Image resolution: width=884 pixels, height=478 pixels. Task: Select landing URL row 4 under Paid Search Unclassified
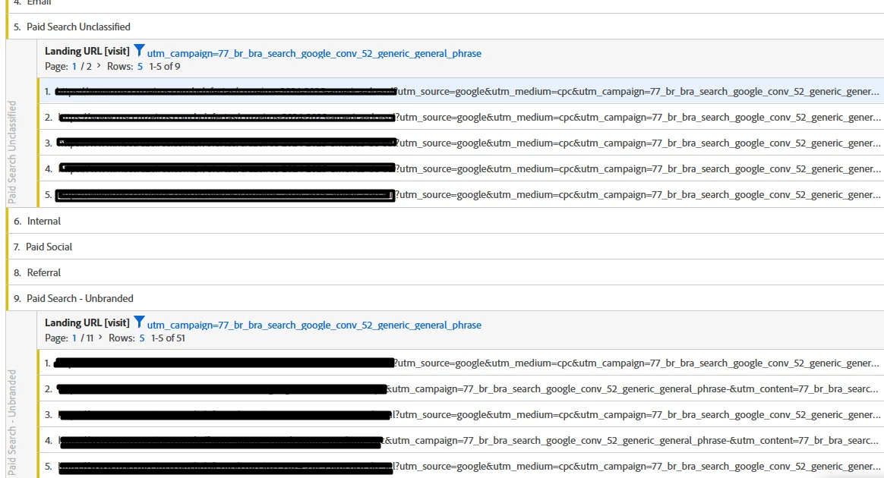click(x=461, y=169)
